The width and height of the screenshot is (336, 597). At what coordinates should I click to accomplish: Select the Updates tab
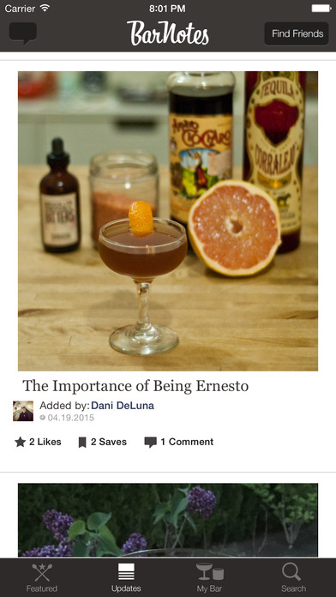point(126,577)
